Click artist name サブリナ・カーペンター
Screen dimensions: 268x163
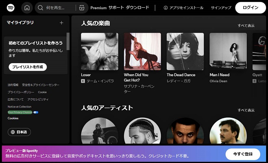[x=139, y=89]
